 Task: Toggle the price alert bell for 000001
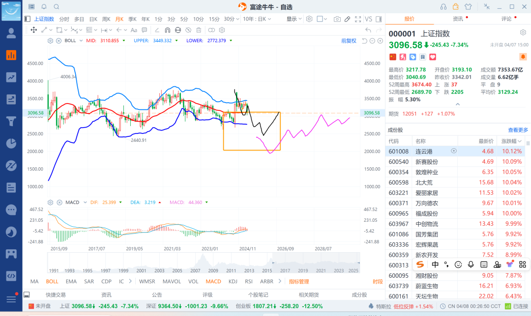[x=523, y=57]
